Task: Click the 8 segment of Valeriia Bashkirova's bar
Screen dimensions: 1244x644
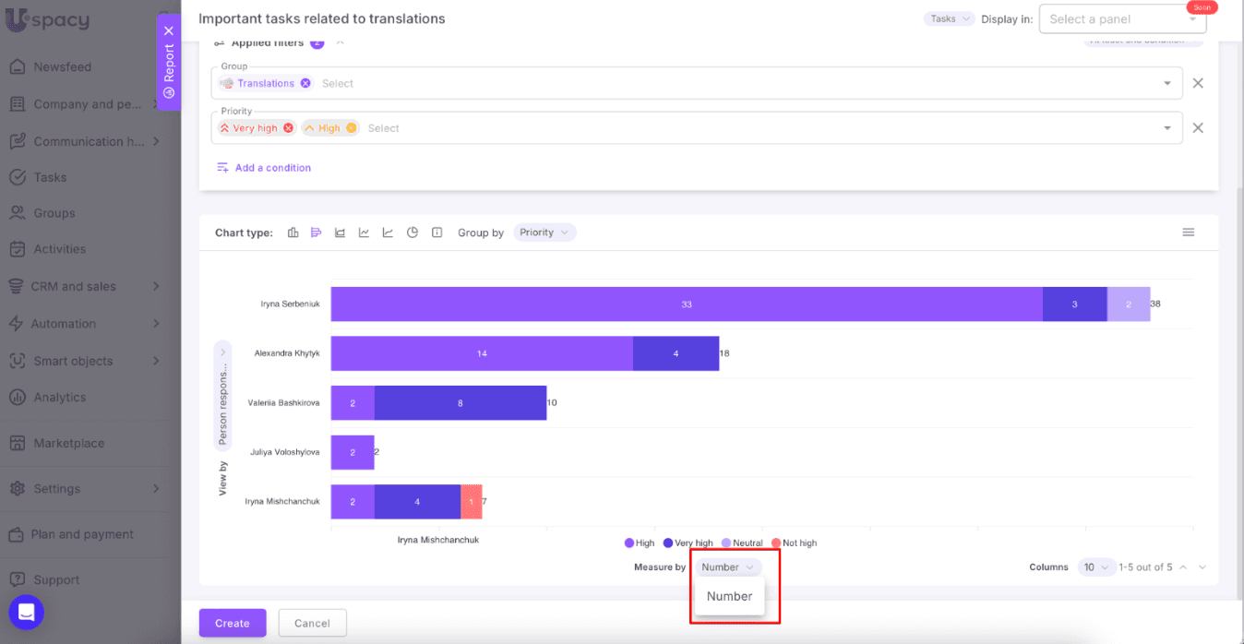Action: tap(461, 403)
